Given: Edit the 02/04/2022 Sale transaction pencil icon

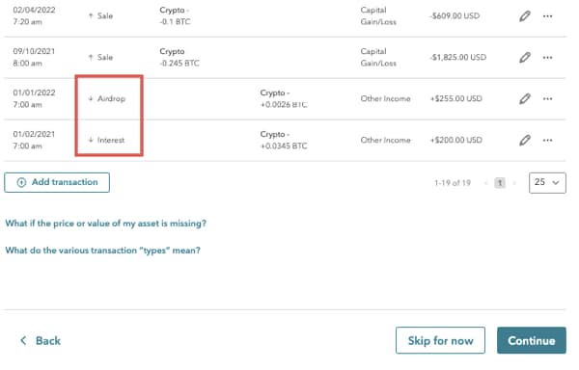Looking at the screenshot, I should click(525, 16).
